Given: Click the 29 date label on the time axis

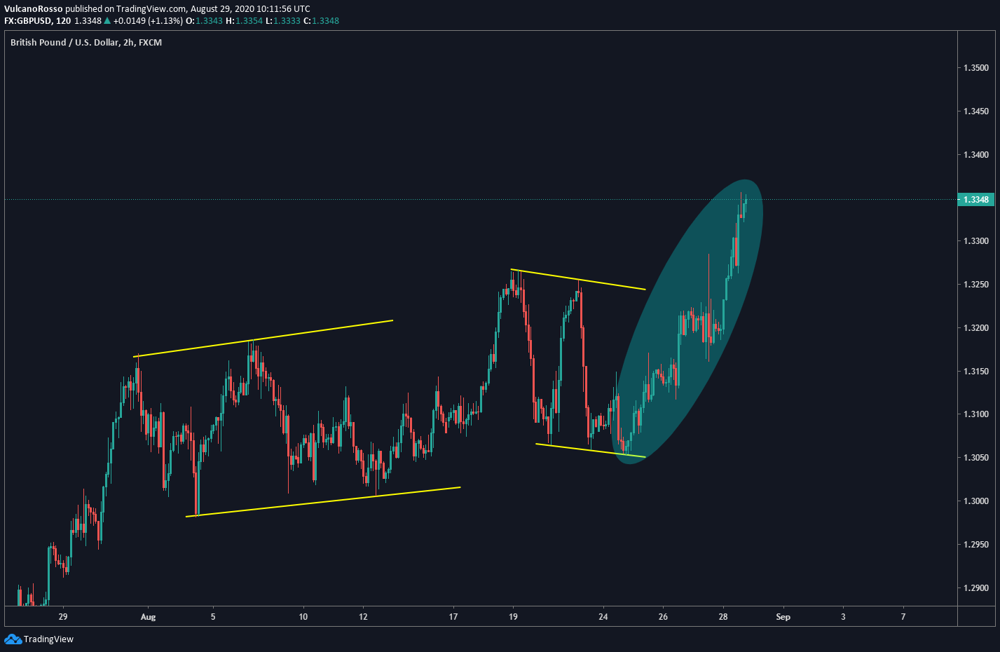Looking at the screenshot, I should click(63, 617).
